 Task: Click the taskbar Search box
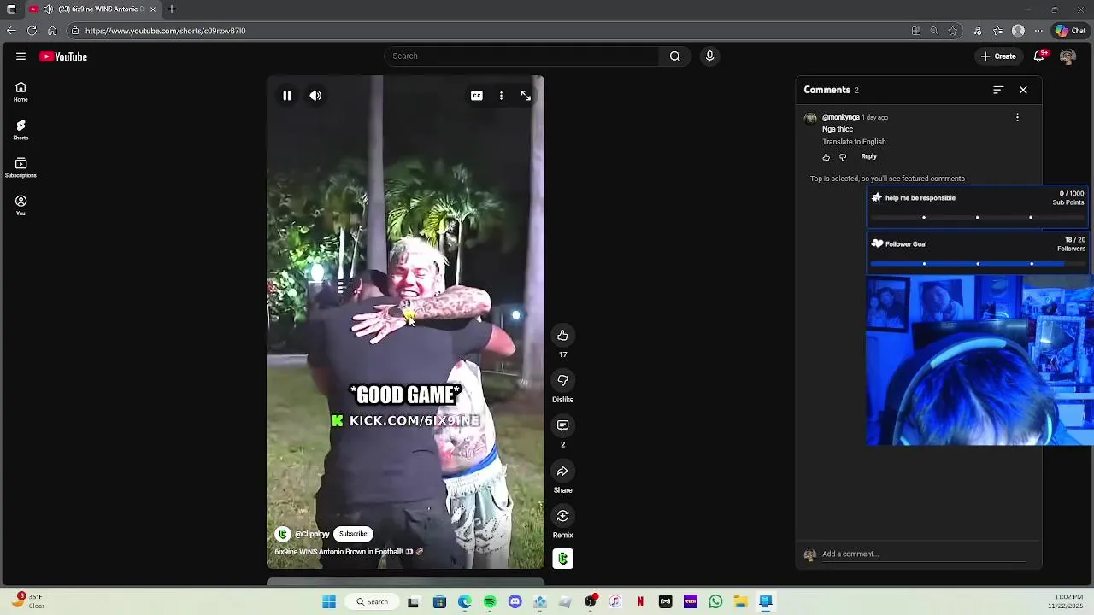coord(372,602)
